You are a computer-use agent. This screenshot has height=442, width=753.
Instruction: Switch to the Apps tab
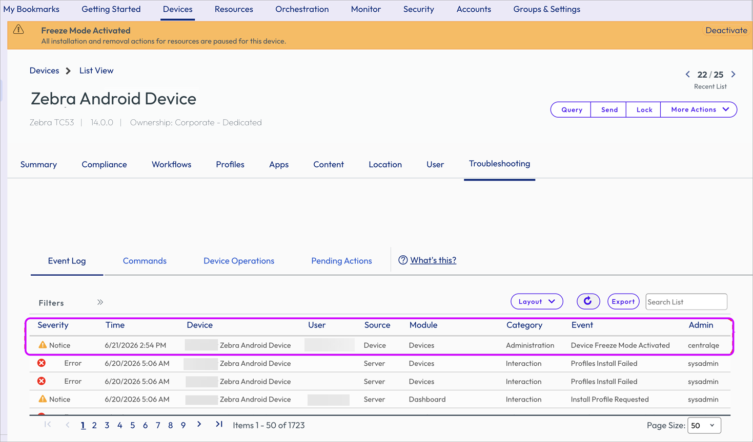click(x=279, y=164)
